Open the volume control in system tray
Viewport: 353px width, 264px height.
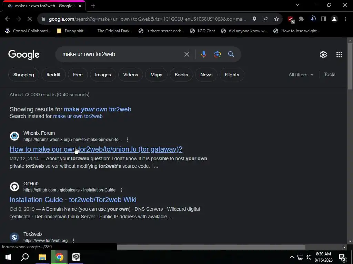pos(309,257)
